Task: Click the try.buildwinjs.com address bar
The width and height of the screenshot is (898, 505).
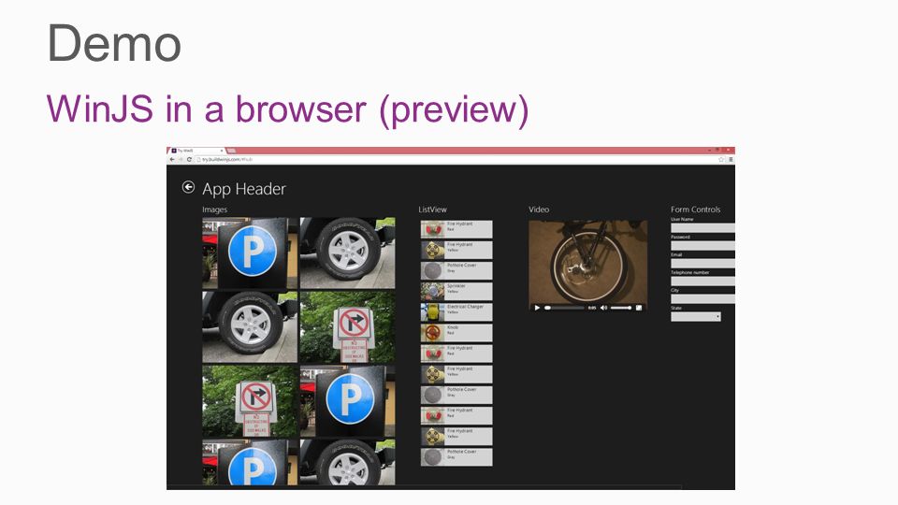Action: click(456, 160)
